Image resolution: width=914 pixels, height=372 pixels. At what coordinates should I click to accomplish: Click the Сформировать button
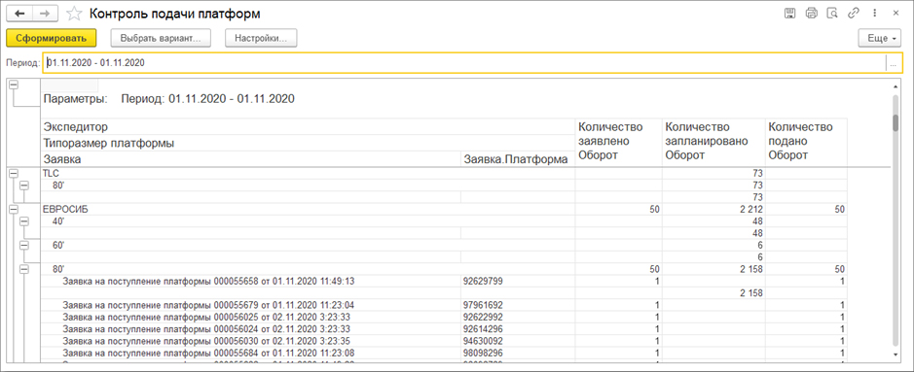[52, 38]
